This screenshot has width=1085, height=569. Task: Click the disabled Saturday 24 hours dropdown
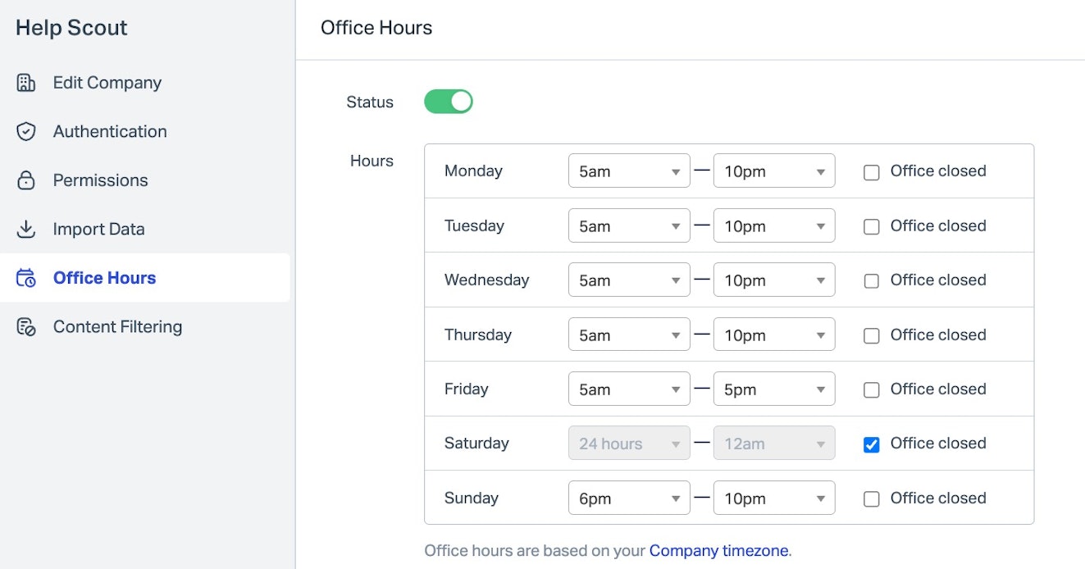pyautogui.click(x=629, y=443)
